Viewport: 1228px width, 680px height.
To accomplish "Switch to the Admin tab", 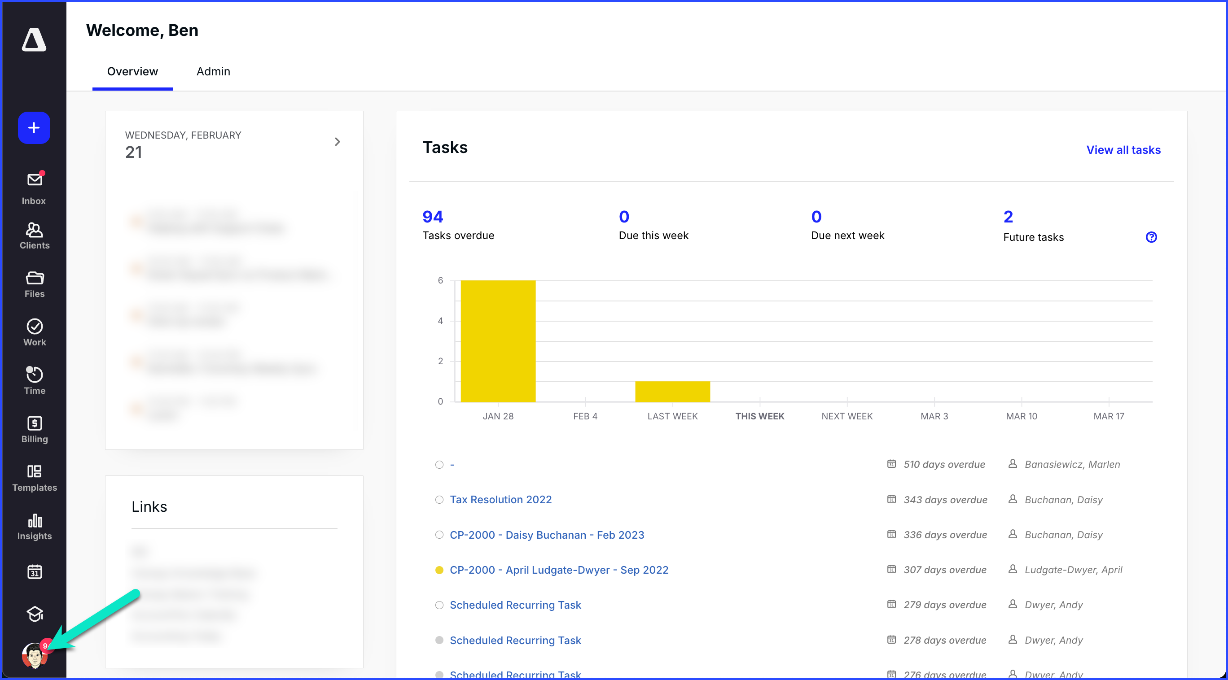I will coord(213,71).
